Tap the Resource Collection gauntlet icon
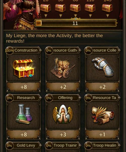The height and width of the screenshot is (152, 126). (x=103, y=67)
